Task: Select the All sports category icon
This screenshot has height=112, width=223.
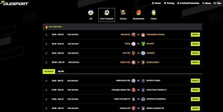Action: pos(91,13)
